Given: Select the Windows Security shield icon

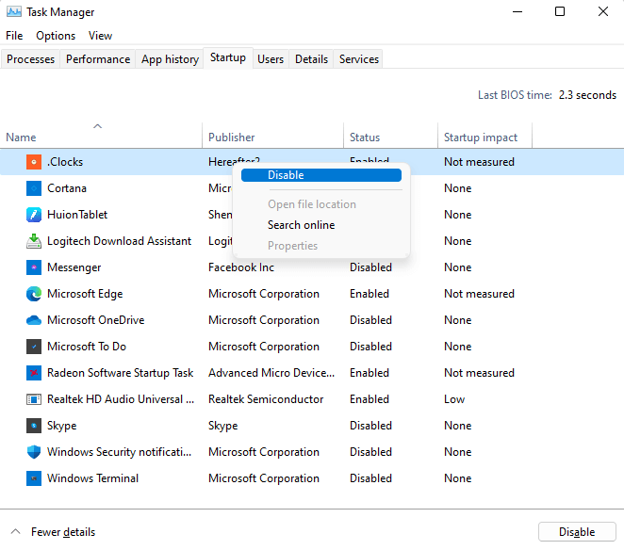Looking at the screenshot, I should tap(34, 452).
